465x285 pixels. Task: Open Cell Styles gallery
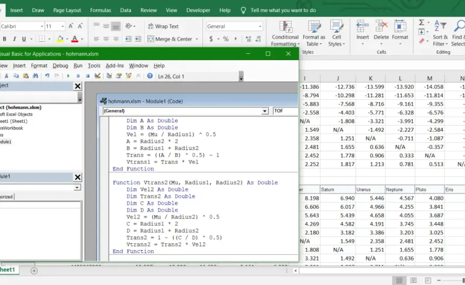coord(336,33)
